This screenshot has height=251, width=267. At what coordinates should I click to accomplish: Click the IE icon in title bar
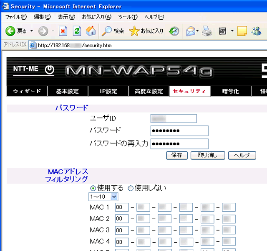click(5, 6)
